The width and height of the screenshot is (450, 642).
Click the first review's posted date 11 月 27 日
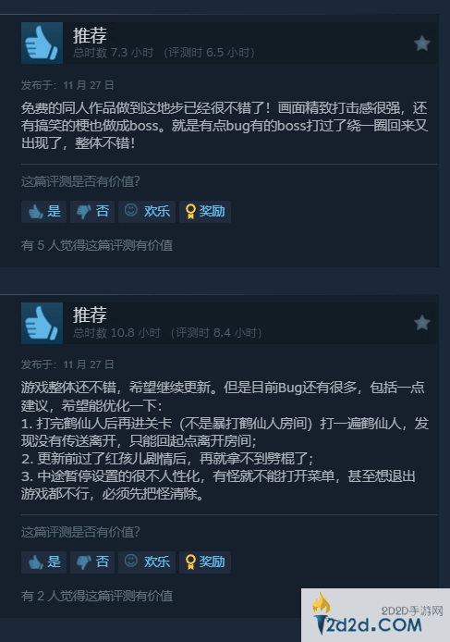(x=89, y=85)
